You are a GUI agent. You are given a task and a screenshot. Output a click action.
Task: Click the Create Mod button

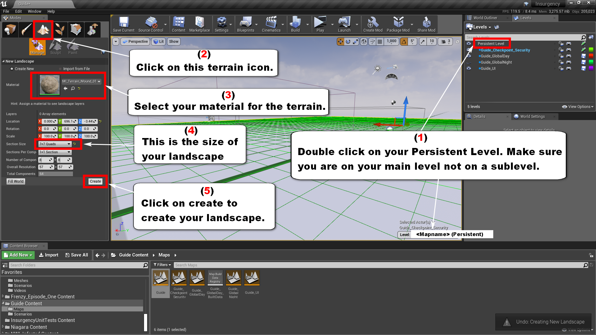[373, 25]
